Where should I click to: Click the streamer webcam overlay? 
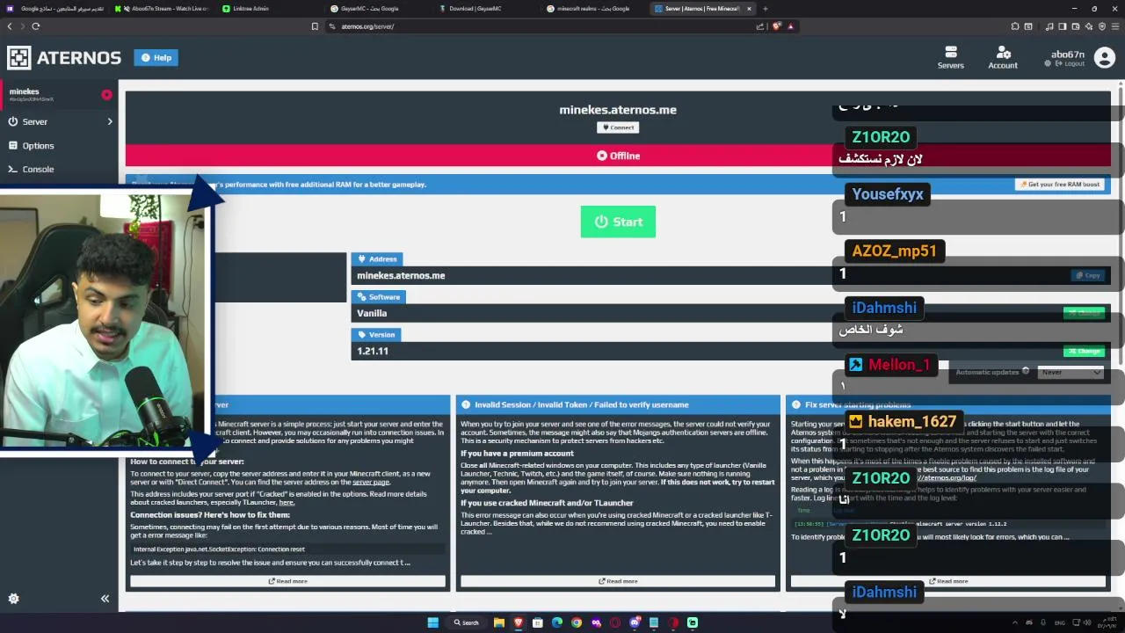point(105,321)
